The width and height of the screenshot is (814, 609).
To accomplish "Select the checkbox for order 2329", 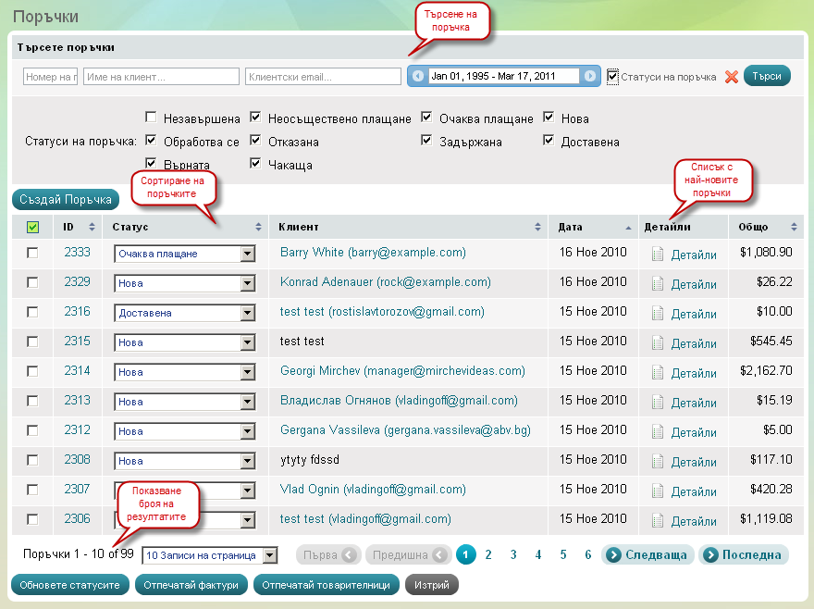I will pos(32,282).
